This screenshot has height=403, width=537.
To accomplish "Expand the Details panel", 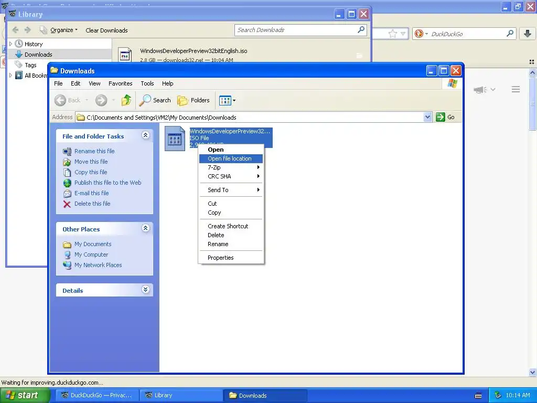I will point(146,290).
